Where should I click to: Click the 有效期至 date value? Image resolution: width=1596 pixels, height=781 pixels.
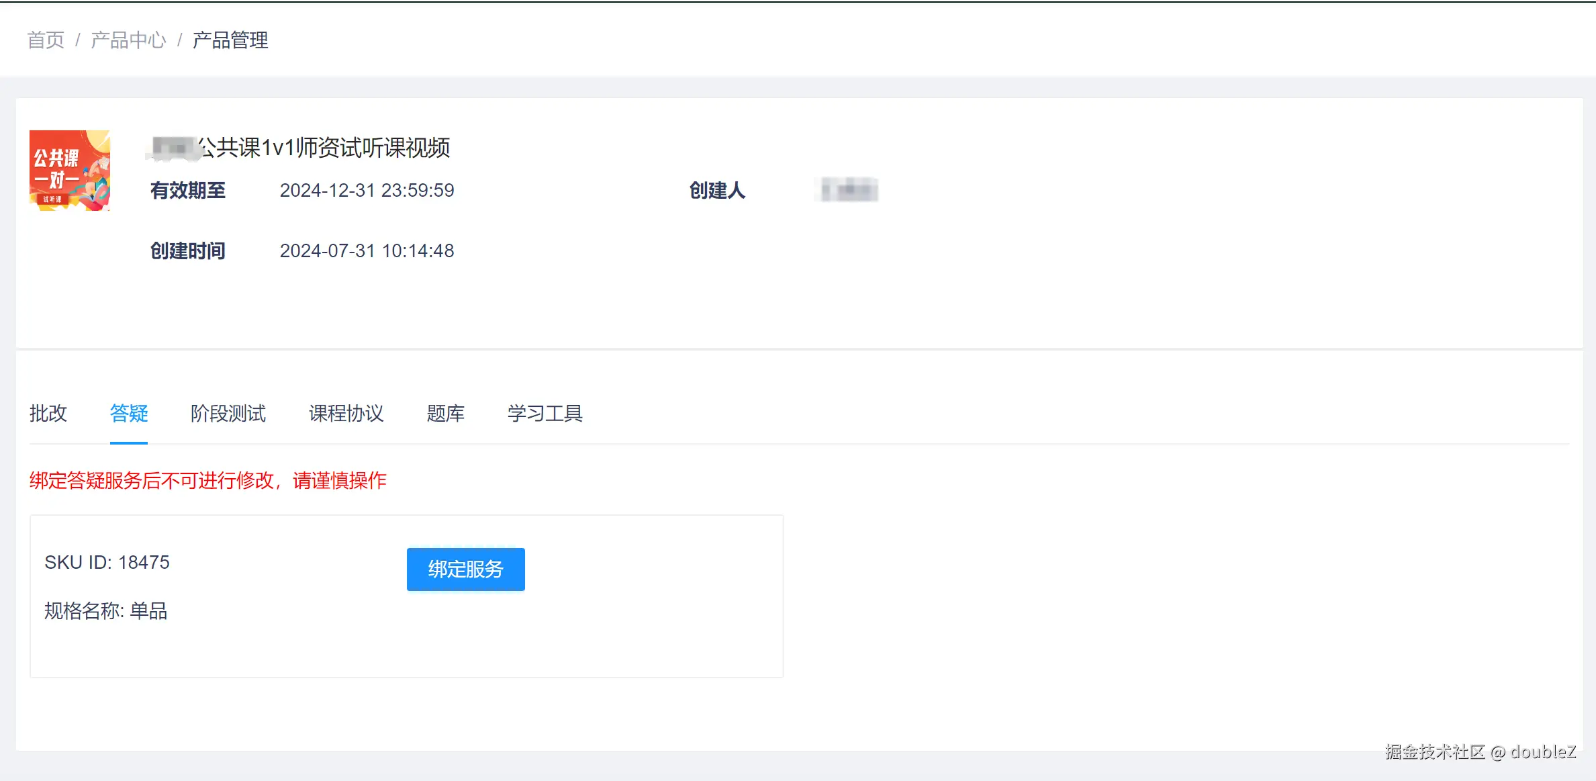click(367, 191)
